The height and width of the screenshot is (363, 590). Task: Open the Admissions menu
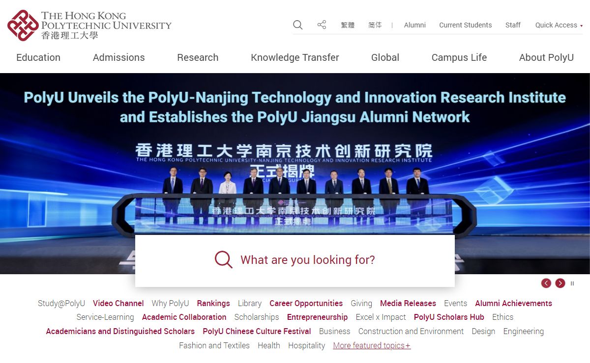point(119,57)
